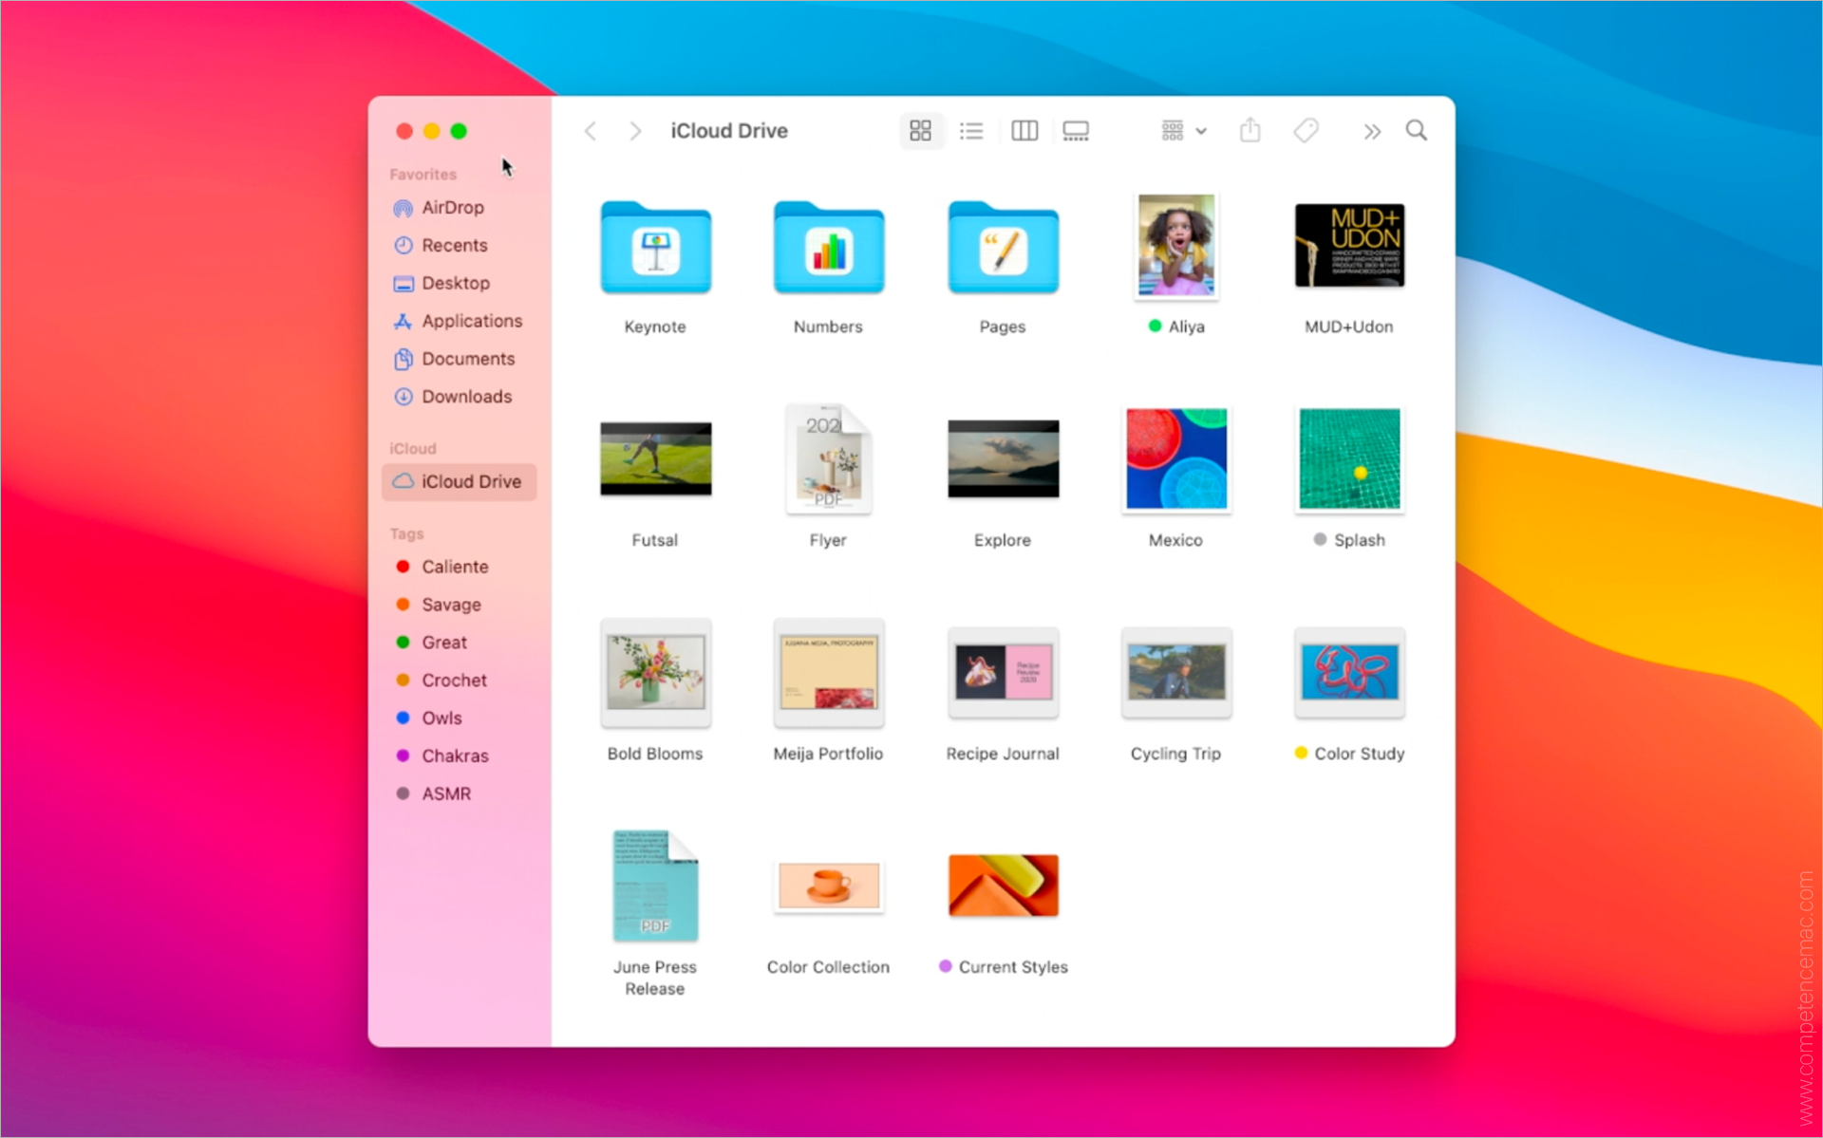Select icon grid view toggle

click(920, 131)
